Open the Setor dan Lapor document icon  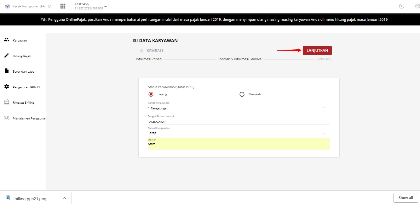coord(7,71)
